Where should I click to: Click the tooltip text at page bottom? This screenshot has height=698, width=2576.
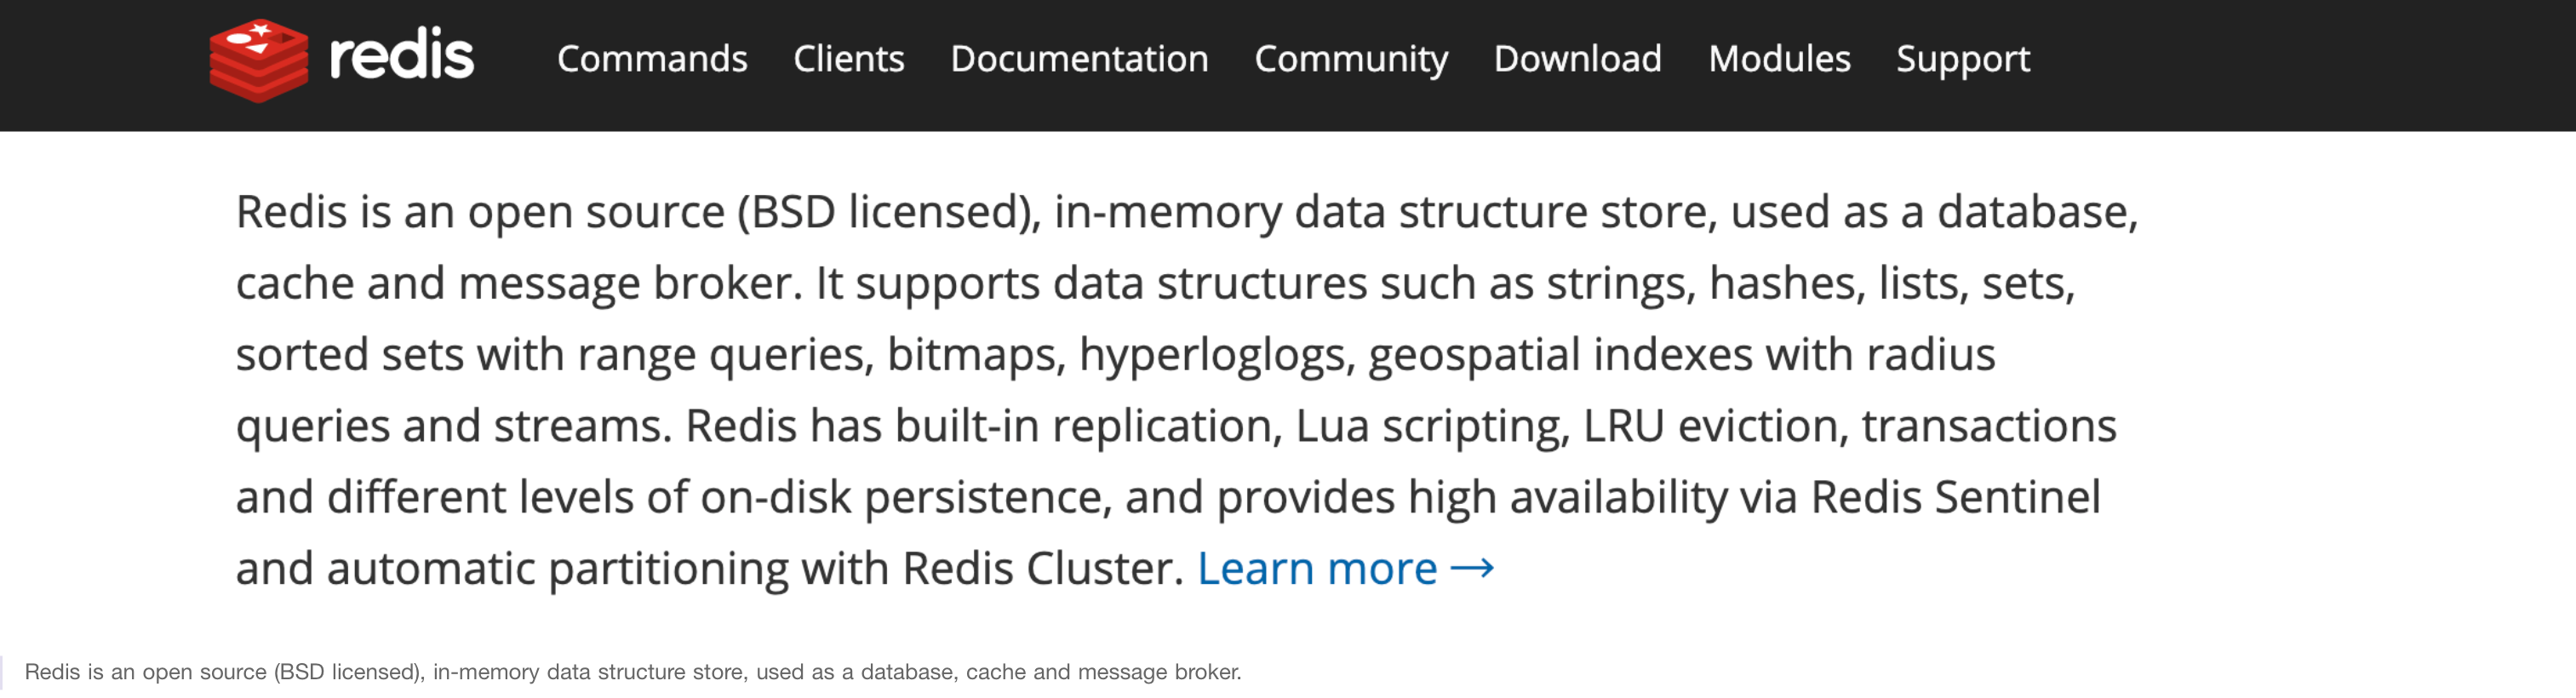click(x=633, y=672)
